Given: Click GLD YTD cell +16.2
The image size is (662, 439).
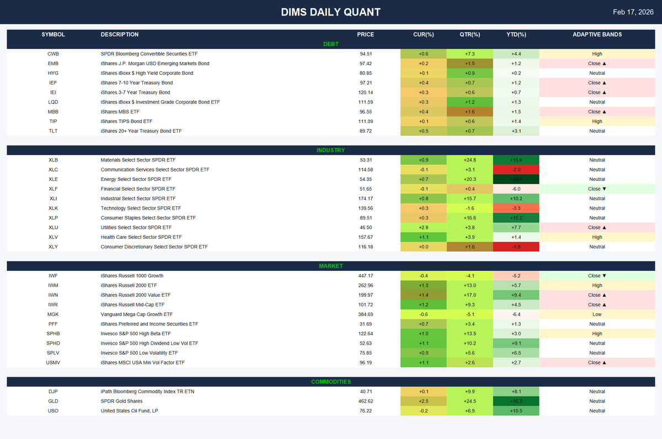Looking at the screenshot, I should [516, 401].
